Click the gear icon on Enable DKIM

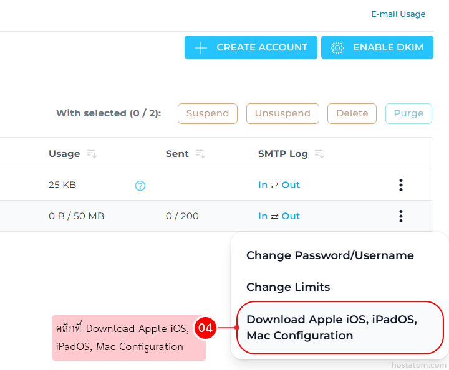click(x=337, y=48)
